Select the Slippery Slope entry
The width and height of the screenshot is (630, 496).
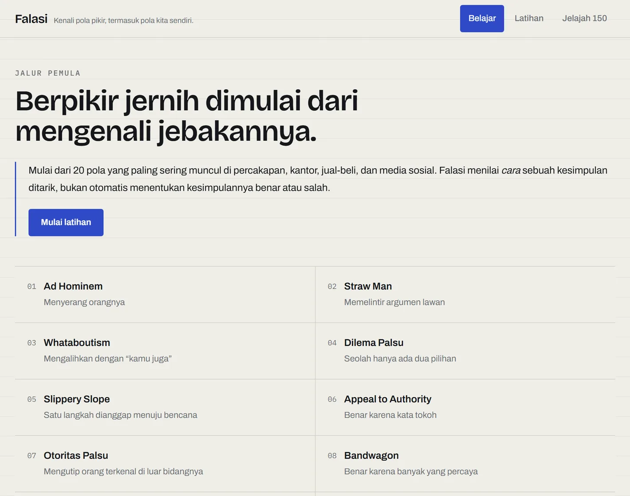(165, 407)
